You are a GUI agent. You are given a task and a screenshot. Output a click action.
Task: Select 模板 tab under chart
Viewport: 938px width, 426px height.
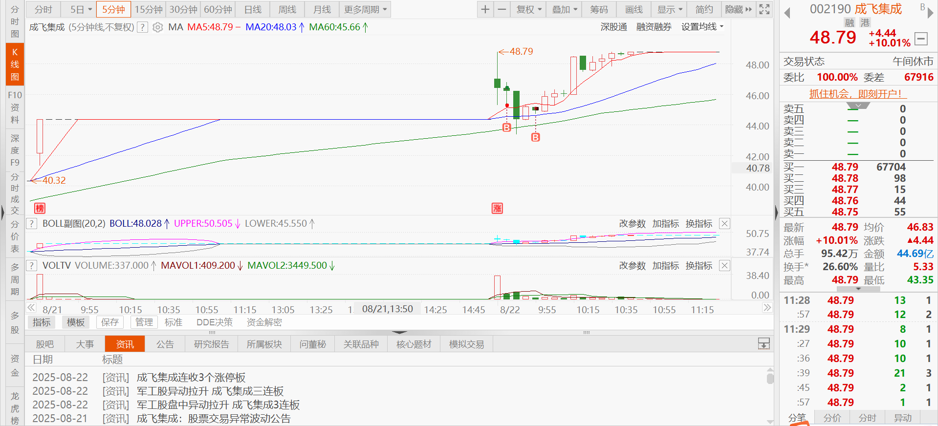coord(76,322)
